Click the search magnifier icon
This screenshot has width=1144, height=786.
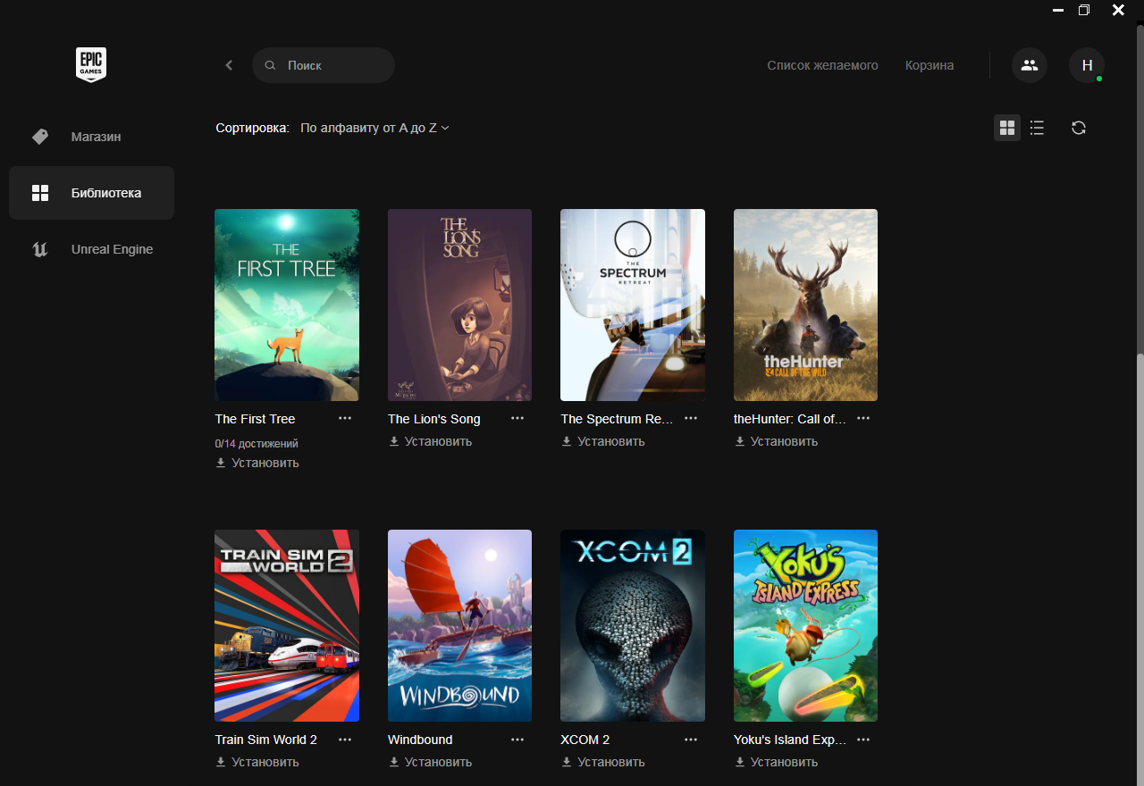tap(270, 65)
